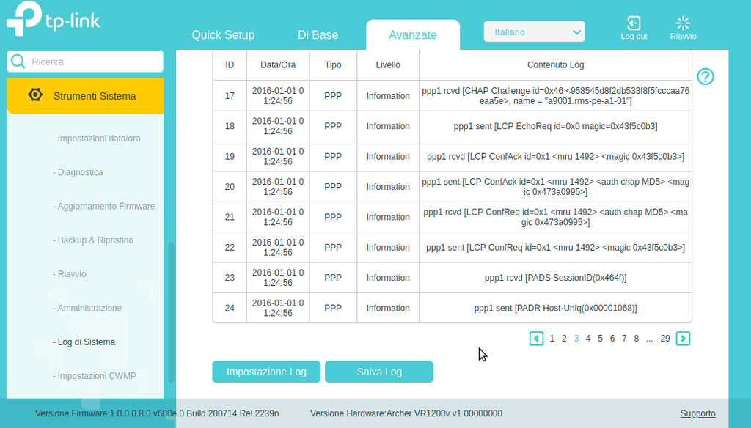Jump to log page 29

[x=665, y=339]
